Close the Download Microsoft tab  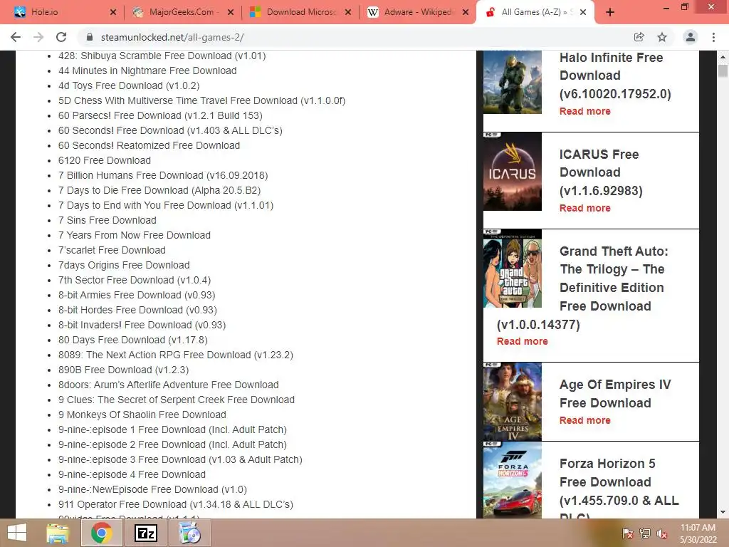348,13
